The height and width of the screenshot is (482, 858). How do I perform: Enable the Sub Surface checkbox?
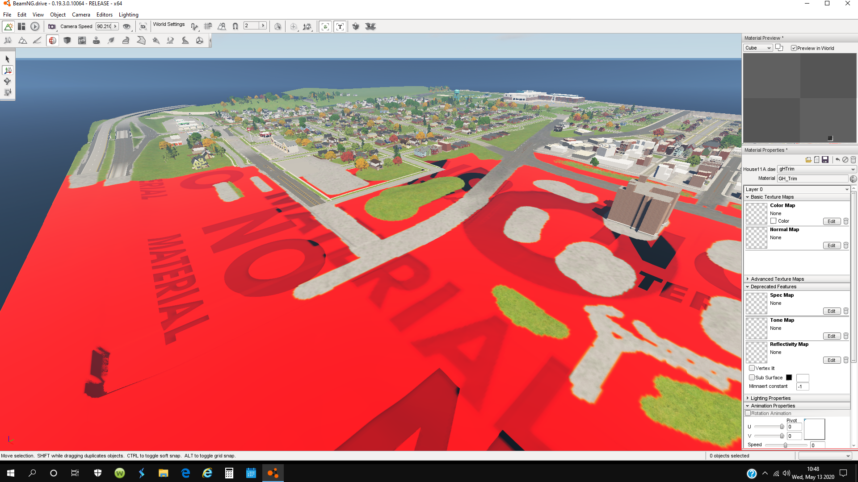pyautogui.click(x=752, y=378)
